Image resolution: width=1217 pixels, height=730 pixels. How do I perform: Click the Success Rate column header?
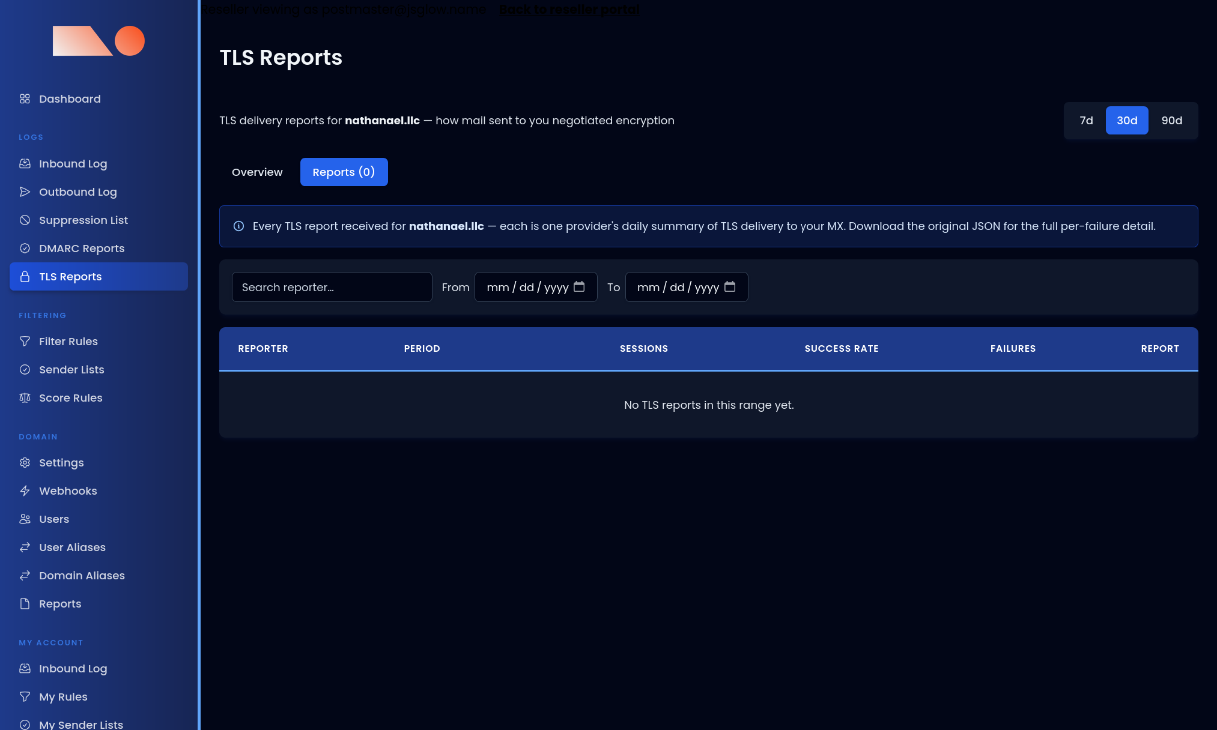coord(842,348)
